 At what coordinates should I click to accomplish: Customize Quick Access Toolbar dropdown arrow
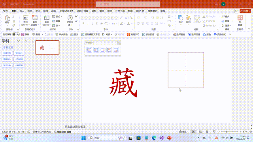pos(230,34)
